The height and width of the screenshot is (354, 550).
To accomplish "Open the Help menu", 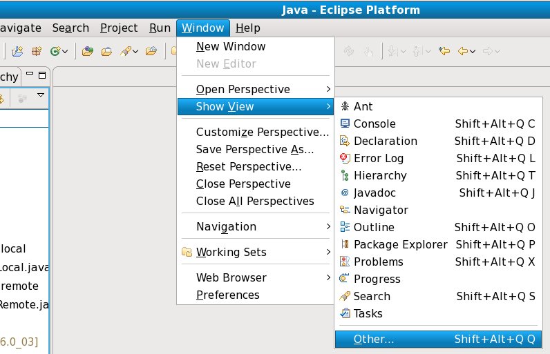I will pyautogui.click(x=247, y=28).
